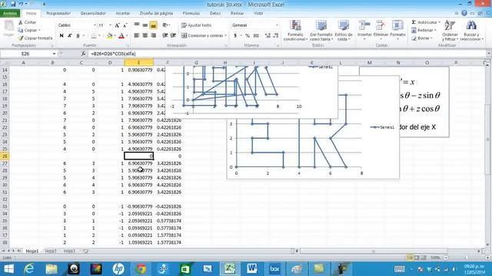Open Google Chrome from taskbar
The width and height of the screenshot is (492, 276).
tap(141, 269)
